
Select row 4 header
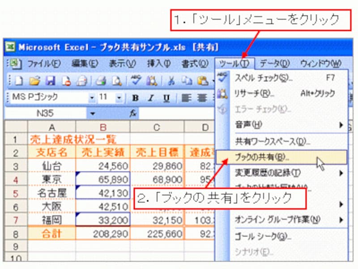pyautogui.click(x=16, y=180)
